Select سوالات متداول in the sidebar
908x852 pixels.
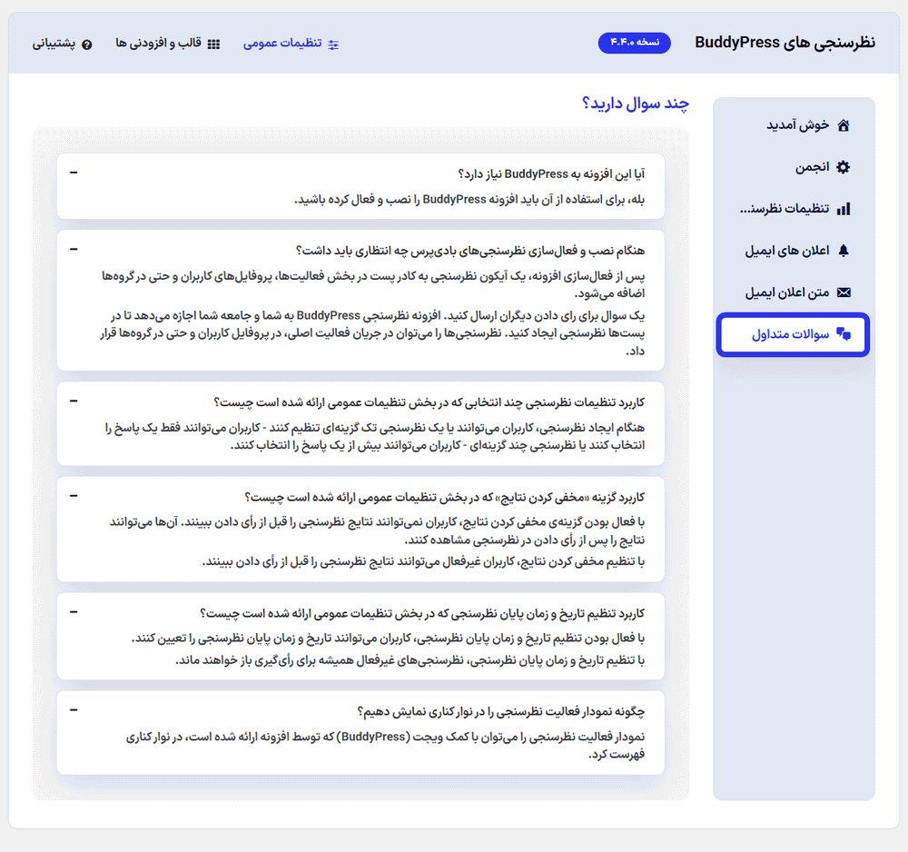(793, 334)
